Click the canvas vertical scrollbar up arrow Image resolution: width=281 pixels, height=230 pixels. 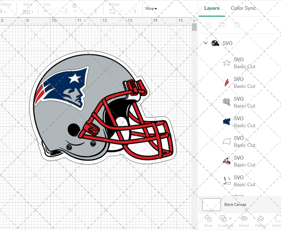[x=194, y=21]
